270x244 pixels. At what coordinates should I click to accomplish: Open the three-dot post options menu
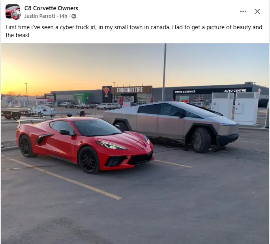tap(243, 11)
